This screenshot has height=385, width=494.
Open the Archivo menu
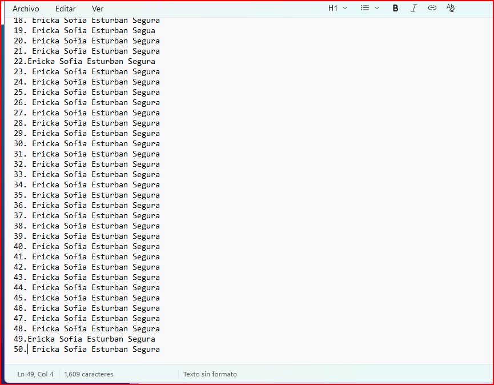pos(26,9)
